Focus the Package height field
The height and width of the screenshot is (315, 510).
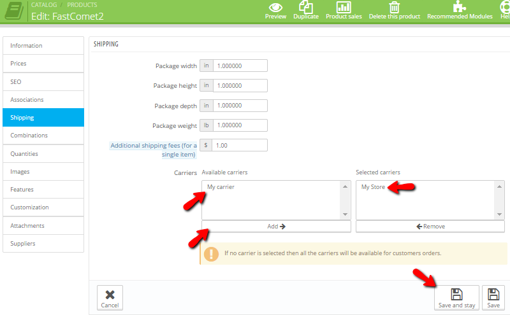[x=240, y=85]
